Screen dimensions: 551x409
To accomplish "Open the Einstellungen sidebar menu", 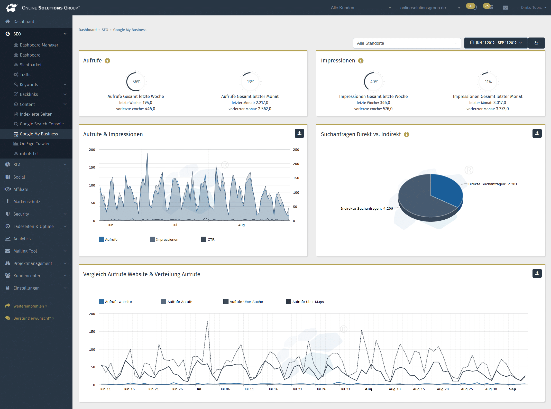I will click(x=36, y=288).
